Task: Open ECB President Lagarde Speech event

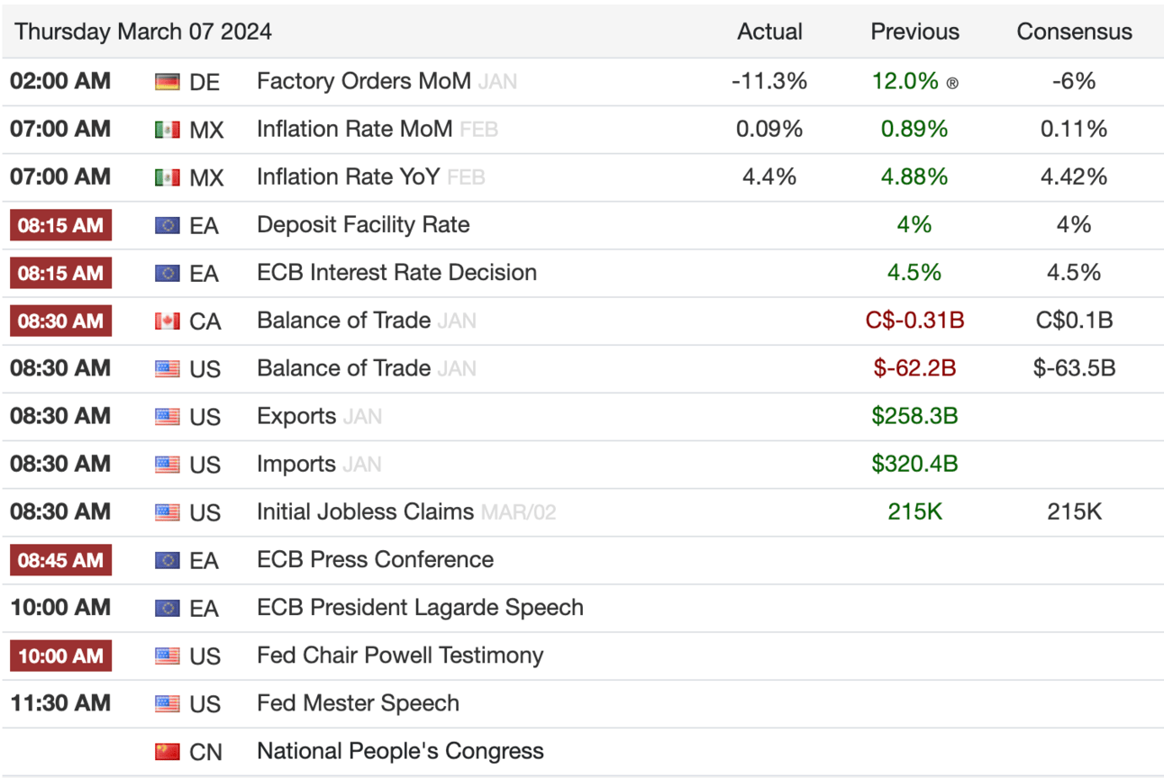Action: 420,608
